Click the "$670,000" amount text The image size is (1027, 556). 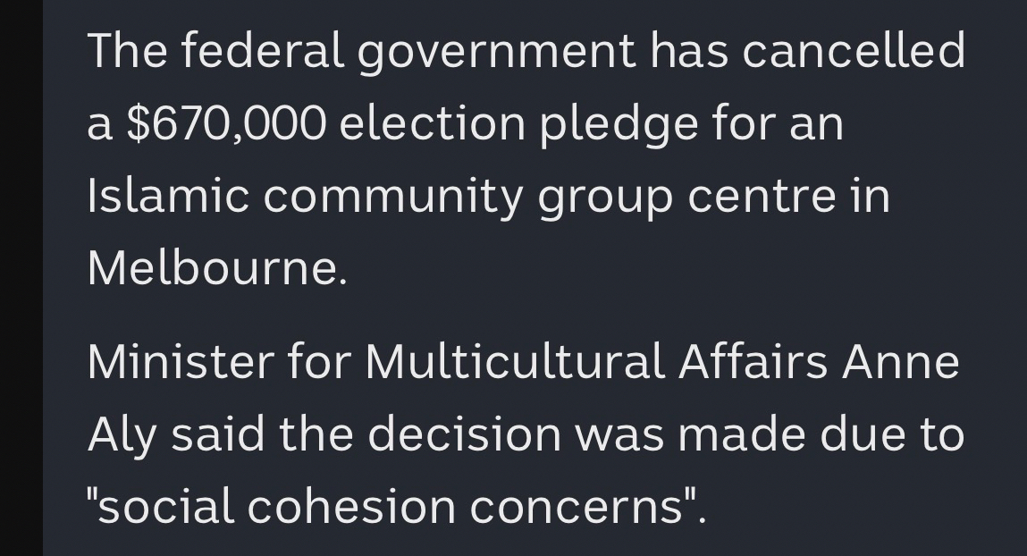pos(225,123)
